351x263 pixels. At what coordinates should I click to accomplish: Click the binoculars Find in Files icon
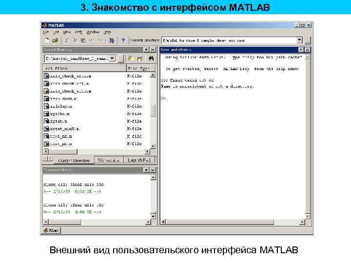click(x=151, y=58)
